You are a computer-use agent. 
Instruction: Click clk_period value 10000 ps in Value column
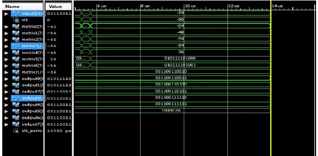(59, 131)
